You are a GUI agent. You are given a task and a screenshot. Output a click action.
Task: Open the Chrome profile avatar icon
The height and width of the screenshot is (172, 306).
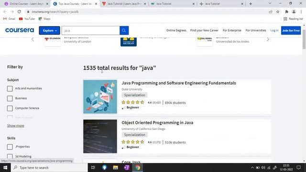click(294, 11)
